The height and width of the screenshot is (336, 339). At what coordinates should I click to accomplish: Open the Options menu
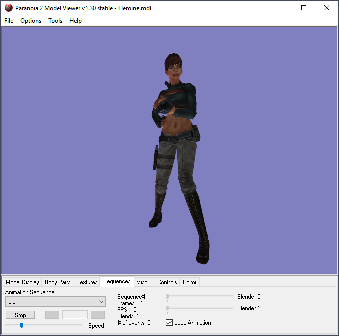click(31, 21)
